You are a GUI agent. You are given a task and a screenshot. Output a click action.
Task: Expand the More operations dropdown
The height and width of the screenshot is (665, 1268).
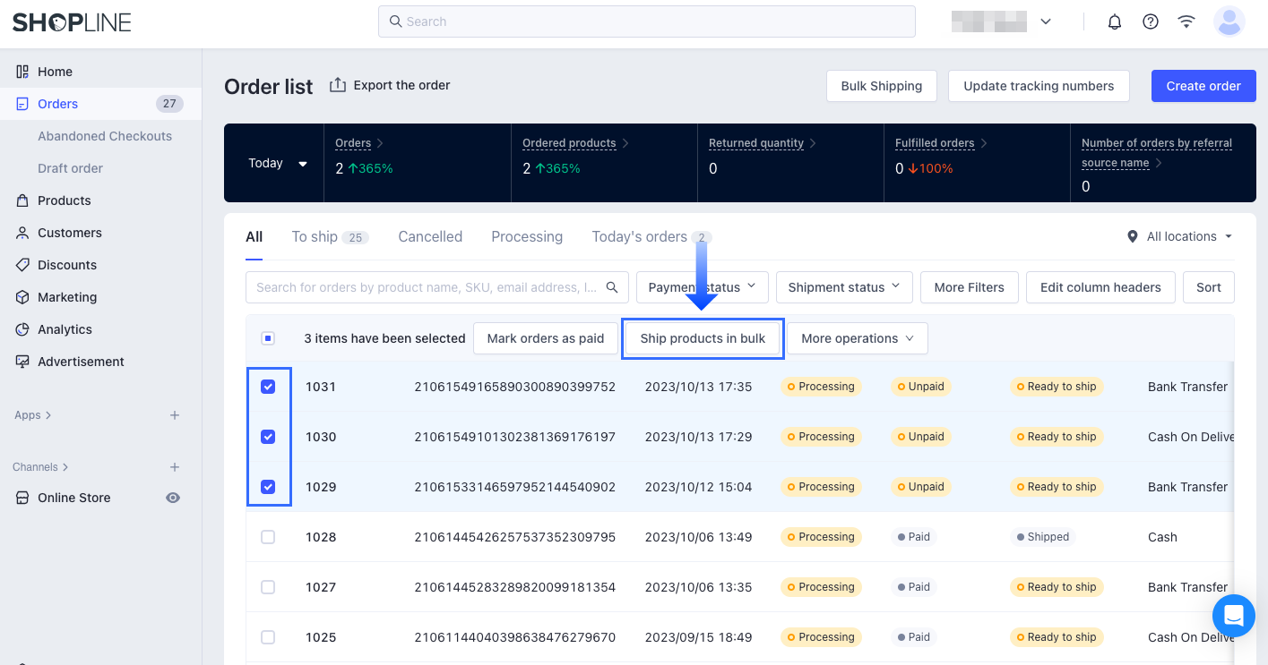tap(857, 338)
